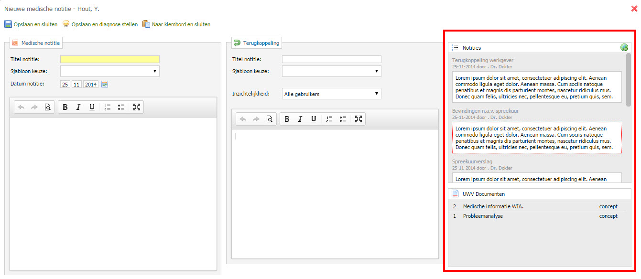This screenshot has height=279, width=641.
Task: Toggle Italic in the Terugkoppeling editor toolbar
Action: click(300, 119)
